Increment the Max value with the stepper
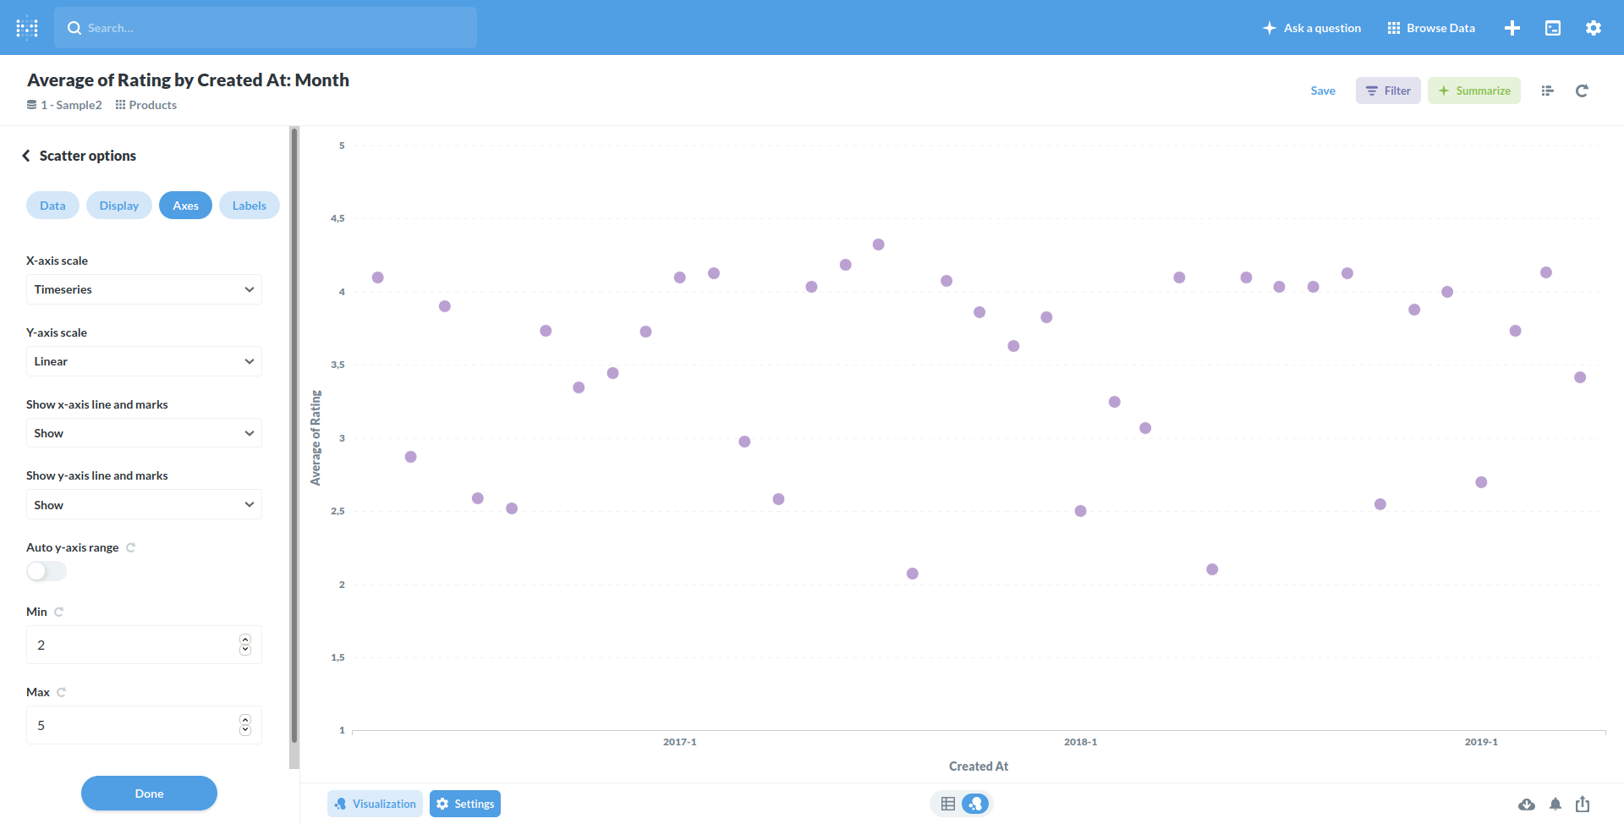 click(245, 719)
